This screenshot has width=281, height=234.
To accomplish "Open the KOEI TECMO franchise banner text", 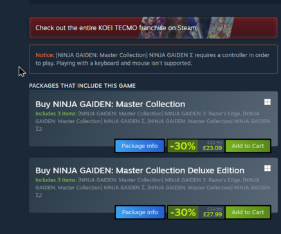I will tap(116, 28).
